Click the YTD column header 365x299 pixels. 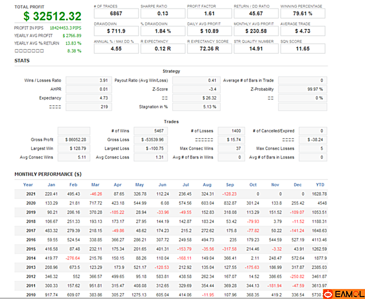tap(320, 185)
